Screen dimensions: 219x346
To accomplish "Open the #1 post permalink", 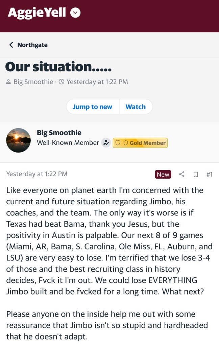I will point(209,175).
